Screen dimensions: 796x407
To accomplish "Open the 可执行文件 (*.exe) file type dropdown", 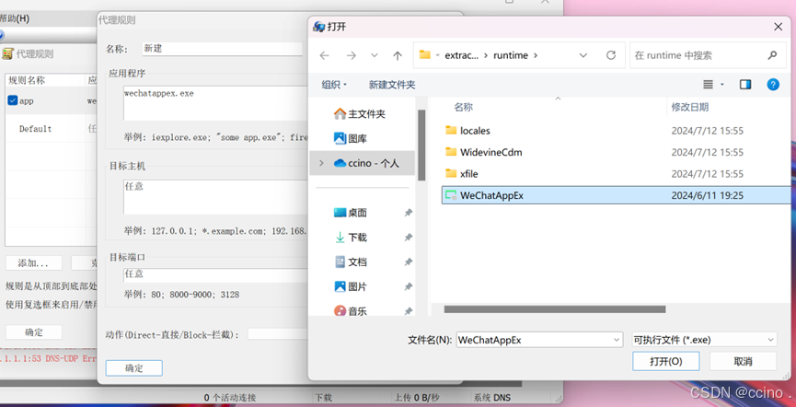I will click(704, 340).
